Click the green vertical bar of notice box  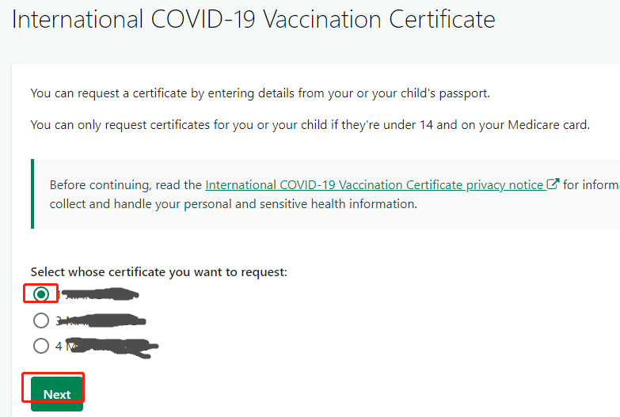pos(32,194)
